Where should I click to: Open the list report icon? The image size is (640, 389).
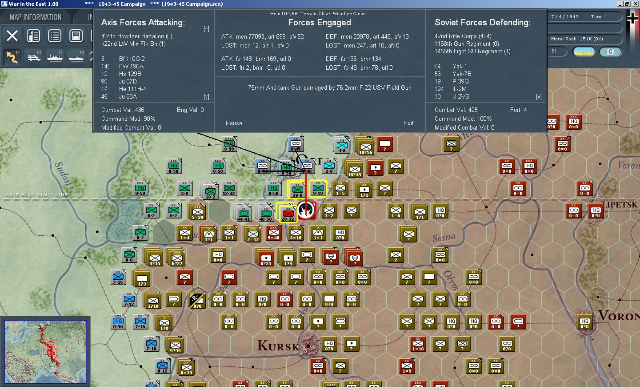click(x=55, y=36)
